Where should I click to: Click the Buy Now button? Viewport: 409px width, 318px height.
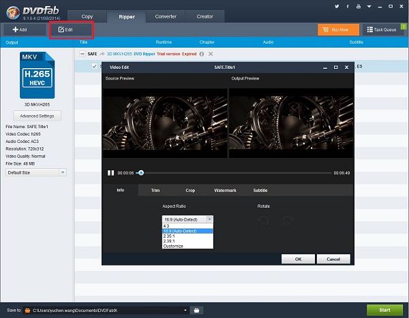pyautogui.click(x=338, y=30)
